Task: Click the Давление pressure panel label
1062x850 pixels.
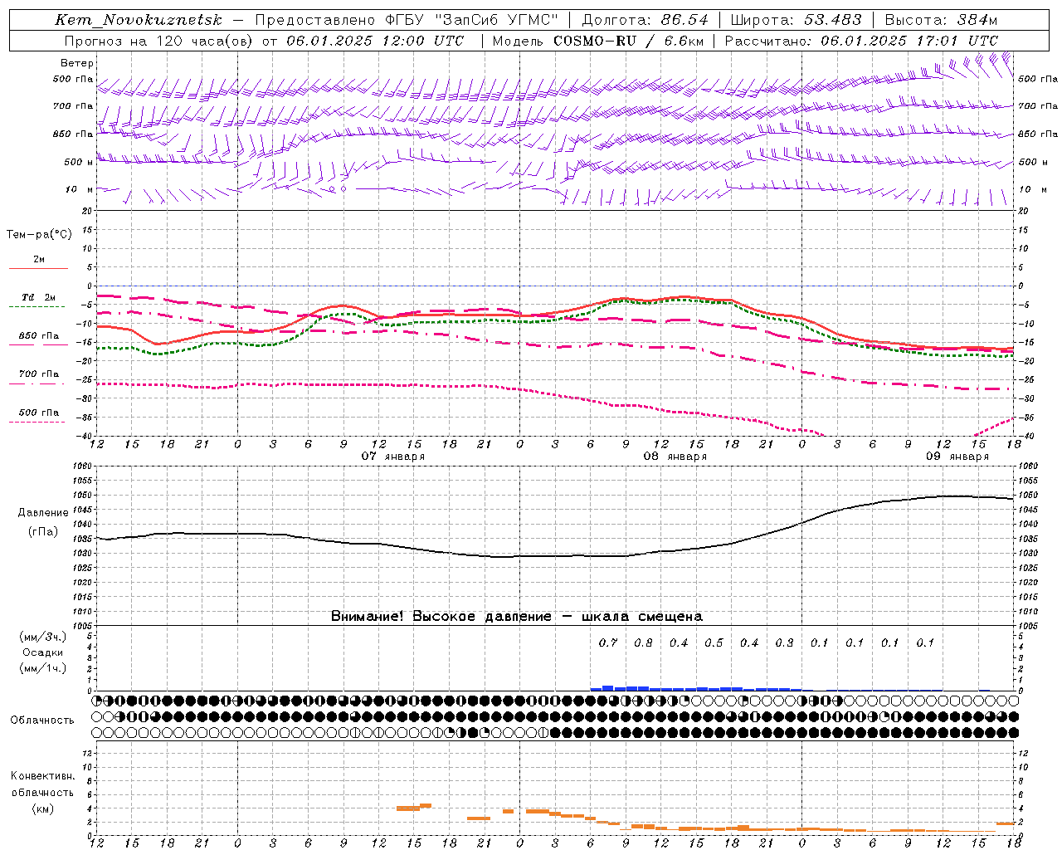Action: tap(43, 513)
